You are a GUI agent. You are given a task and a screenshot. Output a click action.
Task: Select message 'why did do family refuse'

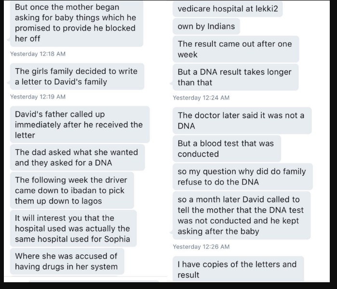tap(243, 177)
